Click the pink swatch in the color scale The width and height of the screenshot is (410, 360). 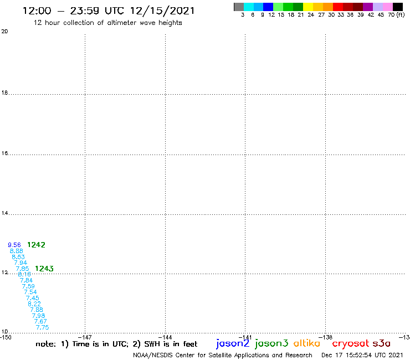tap(387, 7)
